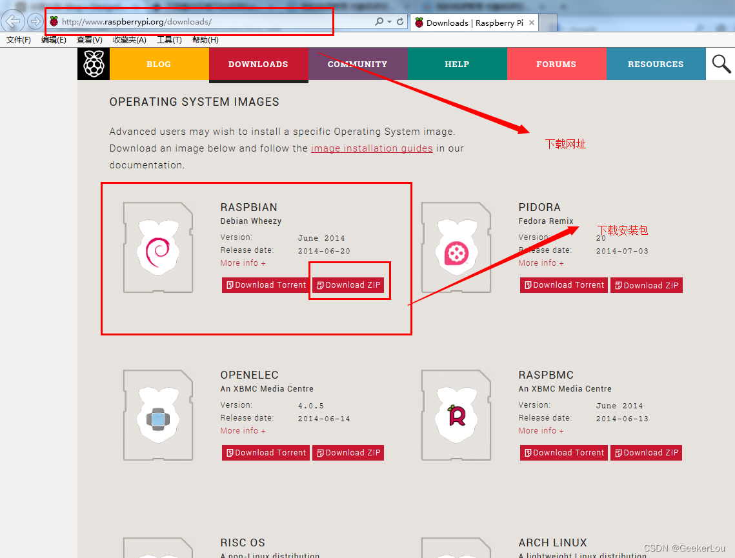This screenshot has height=558, width=735.
Task: Click the Raspberry Pi logo home icon
Action: (94, 64)
